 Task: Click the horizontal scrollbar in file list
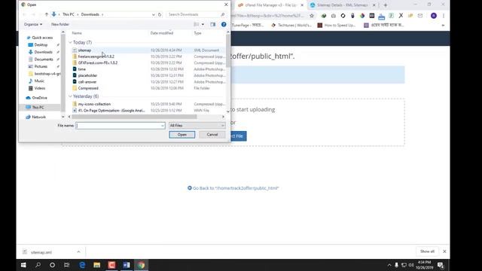[x=134, y=117]
